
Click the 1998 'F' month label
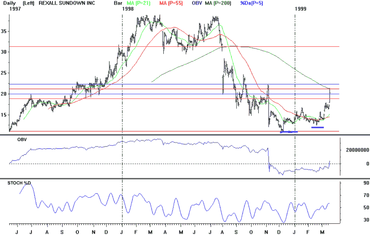pos(136,232)
